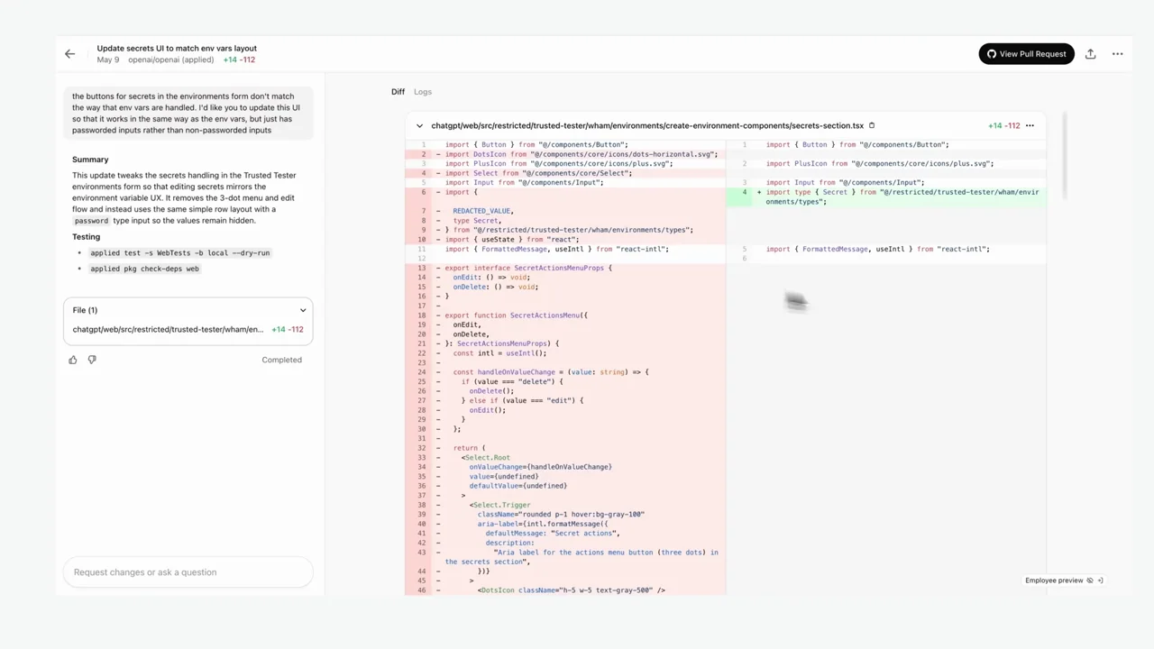Image resolution: width=1154 pixels, height=649 pixels.
Task: Click added line 4 'import type { Secret }'
Action: tap(886, 197)
